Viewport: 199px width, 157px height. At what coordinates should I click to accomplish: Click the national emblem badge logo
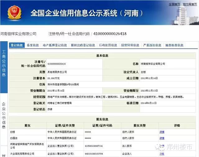coord(14,12)
